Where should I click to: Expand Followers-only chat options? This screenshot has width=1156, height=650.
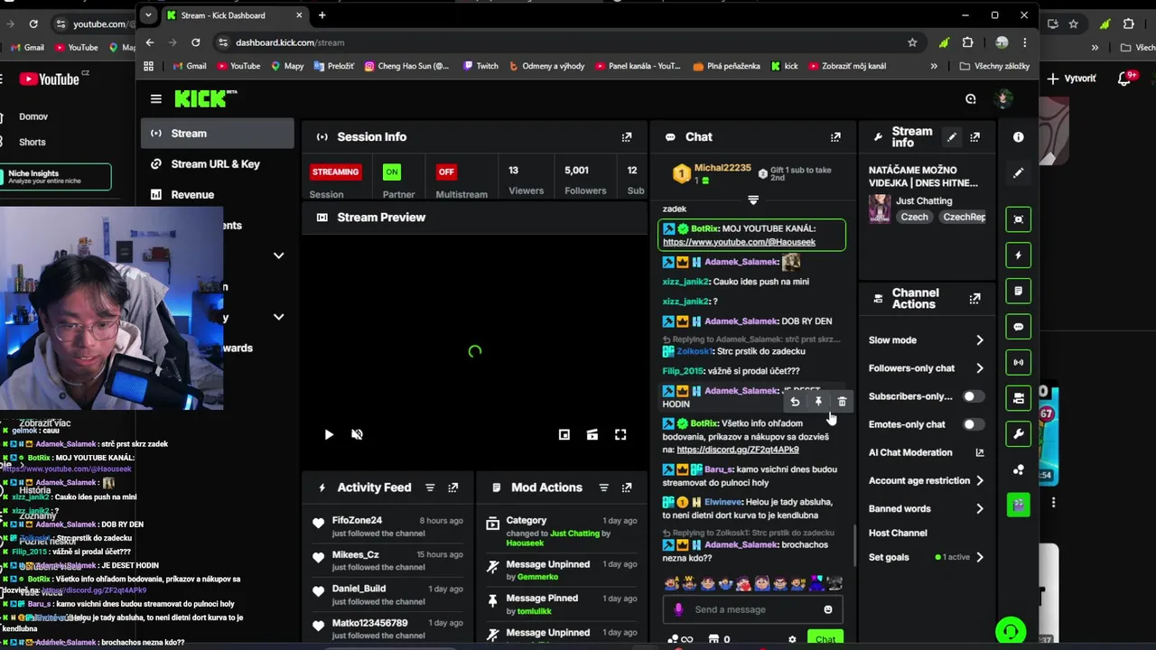980,368
